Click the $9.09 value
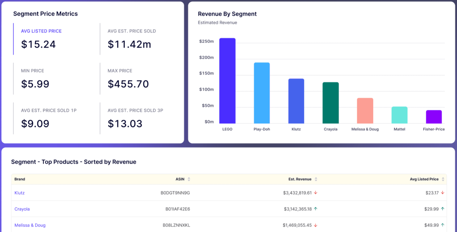 35,124
